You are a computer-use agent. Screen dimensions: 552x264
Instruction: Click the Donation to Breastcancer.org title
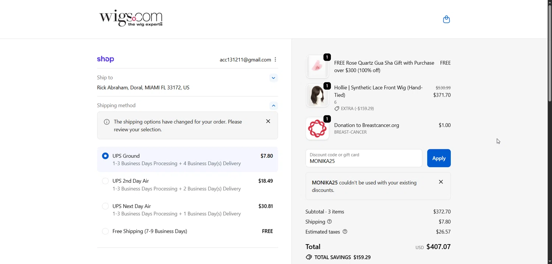point(367,125)
